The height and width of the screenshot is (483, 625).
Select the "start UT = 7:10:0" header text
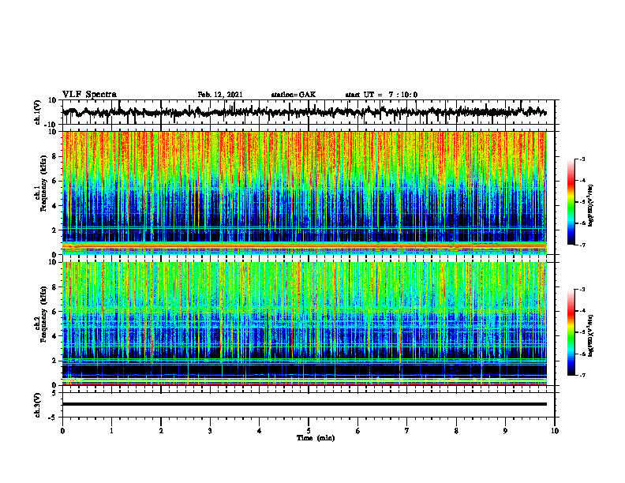(x=381, y=95)
